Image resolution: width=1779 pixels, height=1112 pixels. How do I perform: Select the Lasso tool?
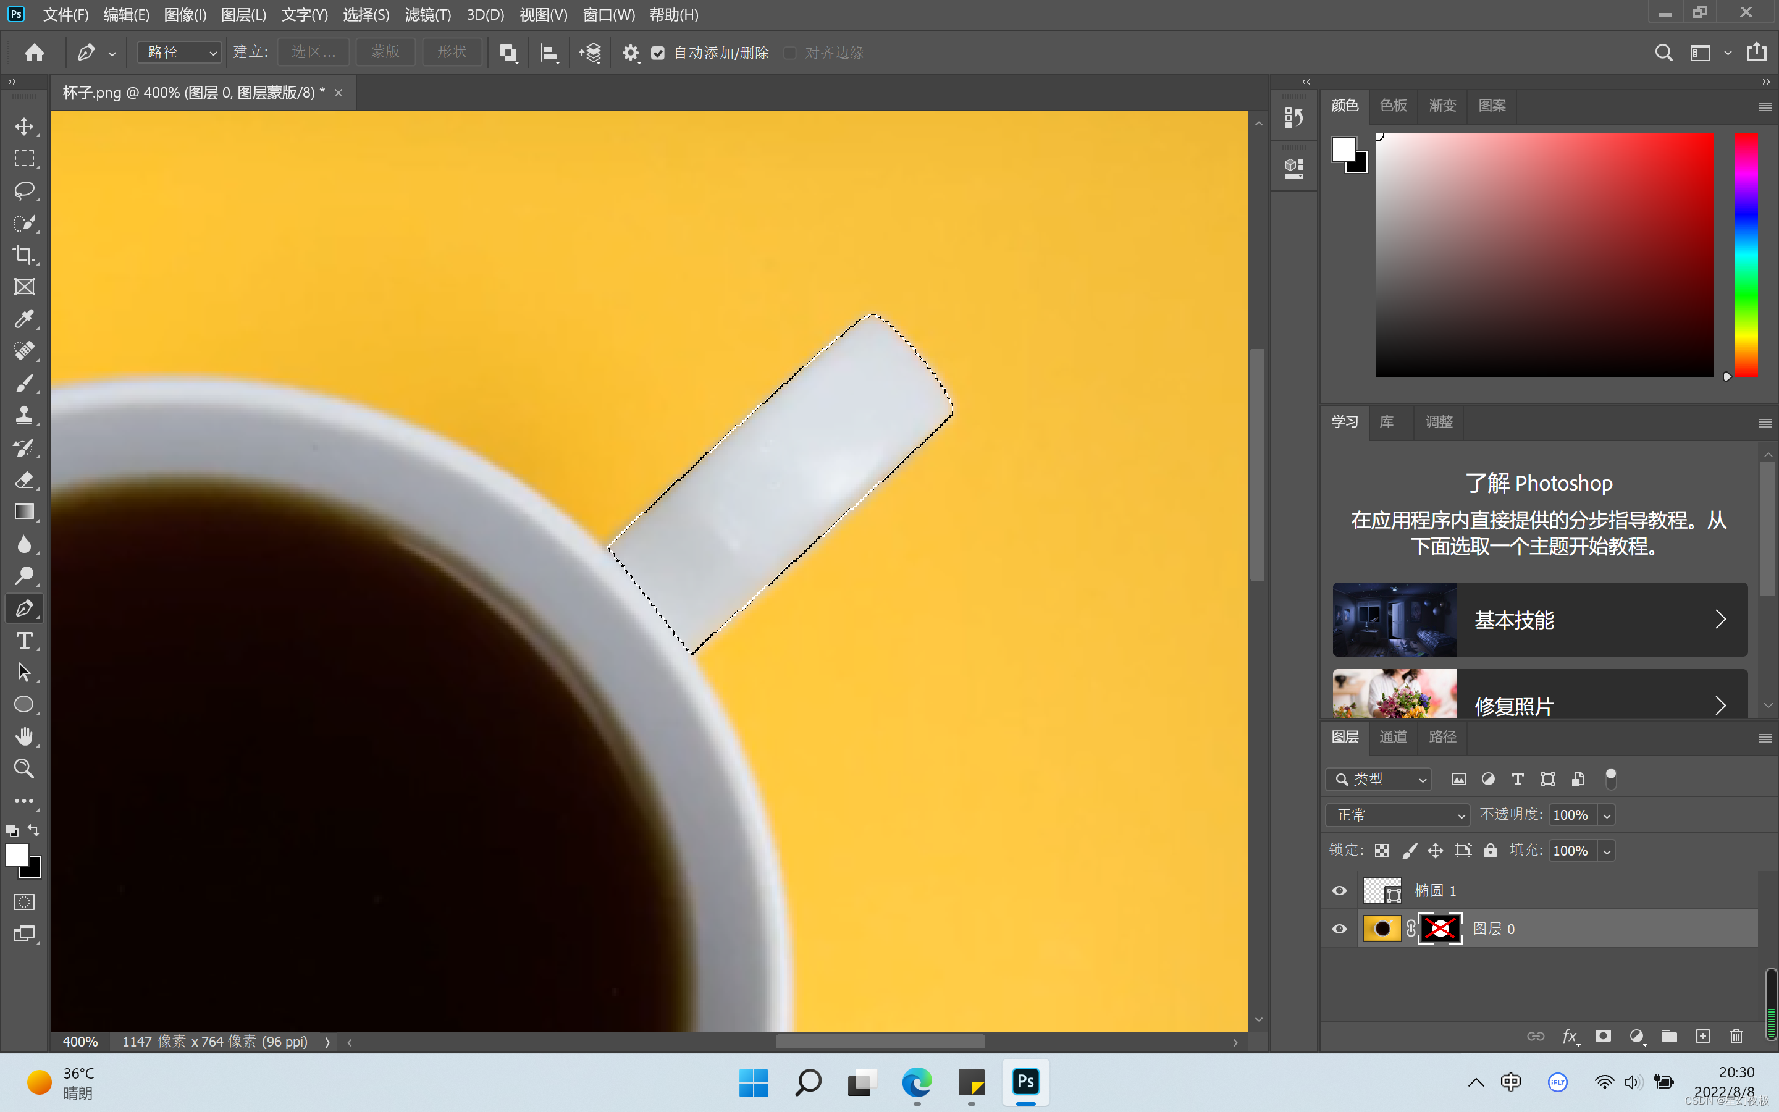[x=24, y=190]
